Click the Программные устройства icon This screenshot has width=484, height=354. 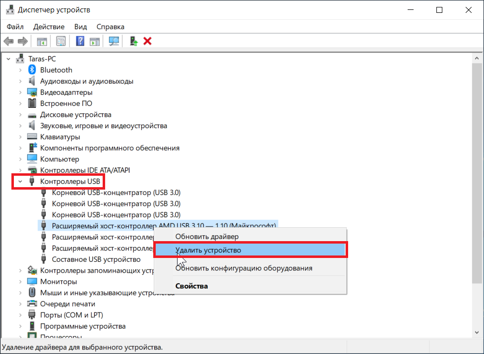[x=32, y=326]
